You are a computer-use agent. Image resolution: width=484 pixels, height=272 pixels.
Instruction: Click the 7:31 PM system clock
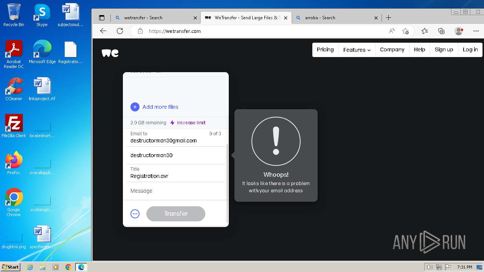pos(464,267)
